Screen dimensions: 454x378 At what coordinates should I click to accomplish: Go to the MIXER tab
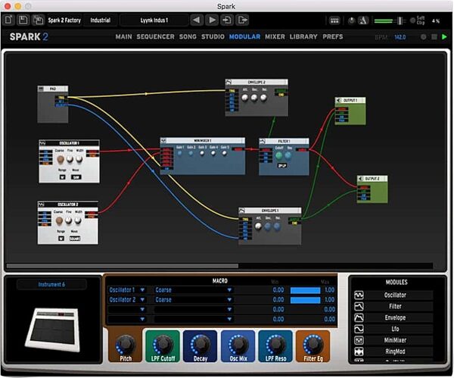coord(275,37)
